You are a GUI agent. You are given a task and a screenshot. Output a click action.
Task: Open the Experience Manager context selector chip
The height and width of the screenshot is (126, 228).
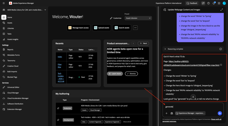tap(190, 113)
